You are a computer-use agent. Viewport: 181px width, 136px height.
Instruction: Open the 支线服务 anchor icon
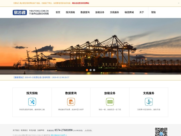point(149,102)
